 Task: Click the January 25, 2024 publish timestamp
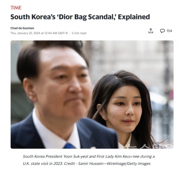point(39,33)
